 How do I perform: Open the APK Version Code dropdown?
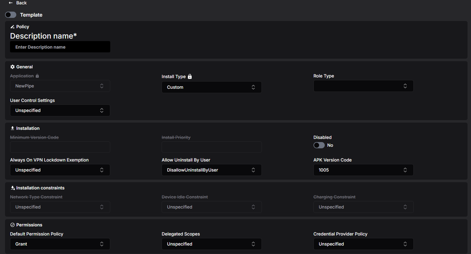363,170
